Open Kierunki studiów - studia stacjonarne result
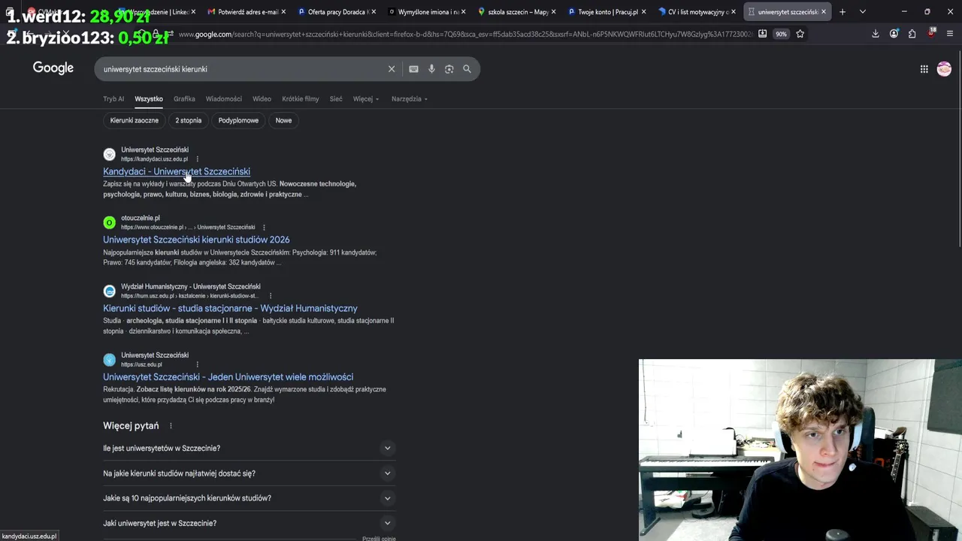Viewport: 962px width, 541px height. click(x=230, y=308)
